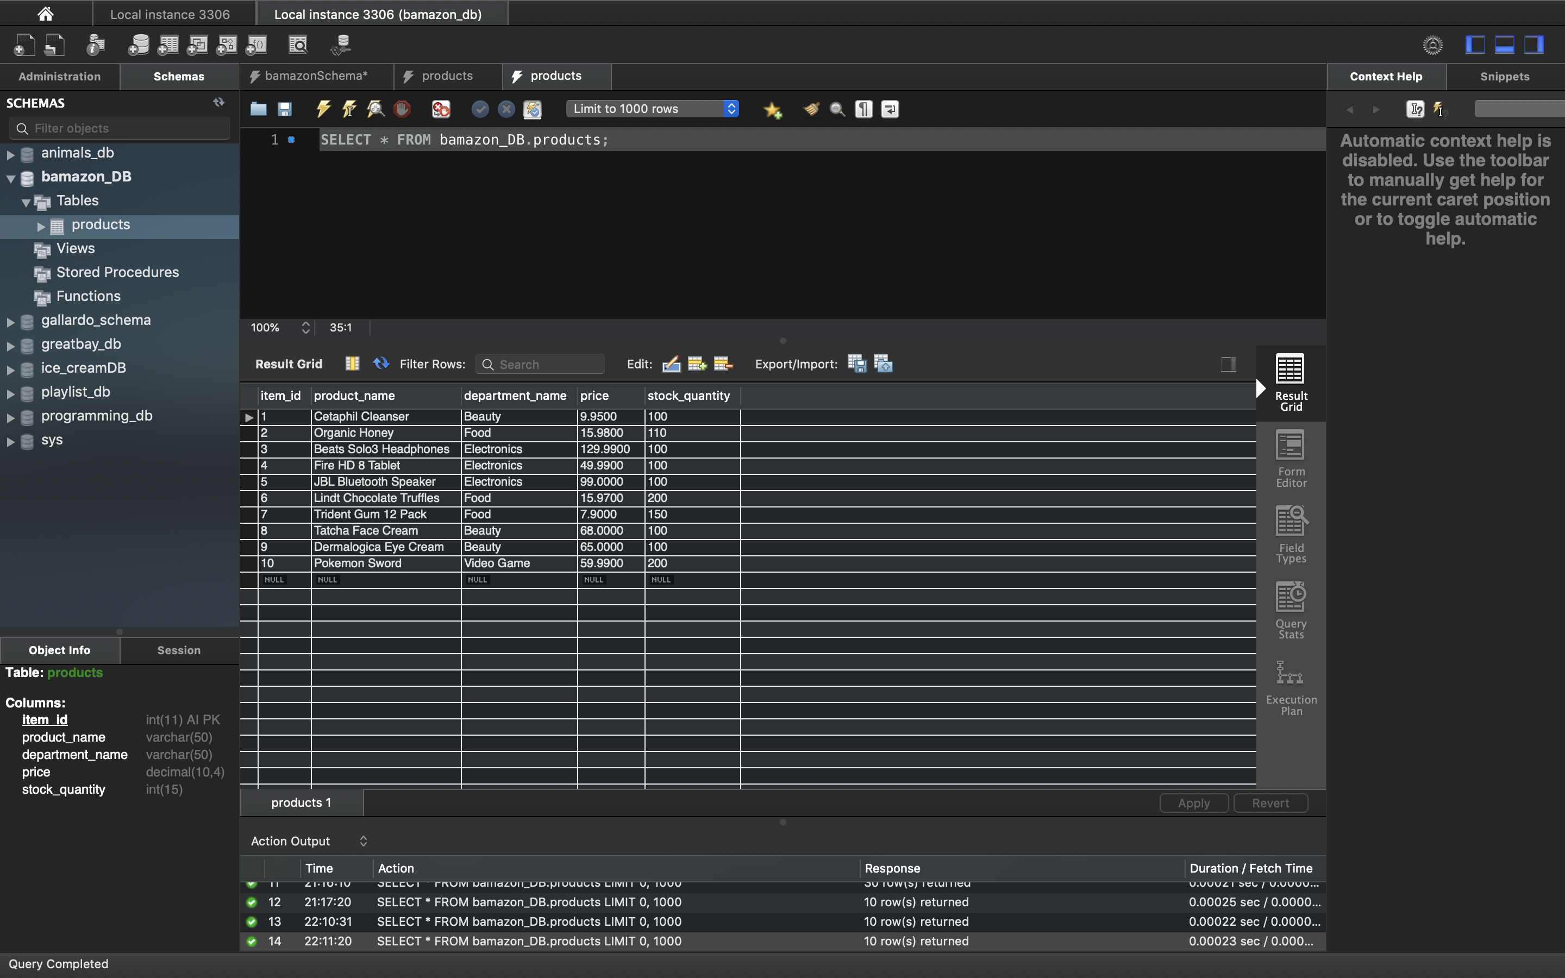The image size is (1565, 978).
Task: Execute the SQL script with lightning bolt
Action: click(323, 109)
